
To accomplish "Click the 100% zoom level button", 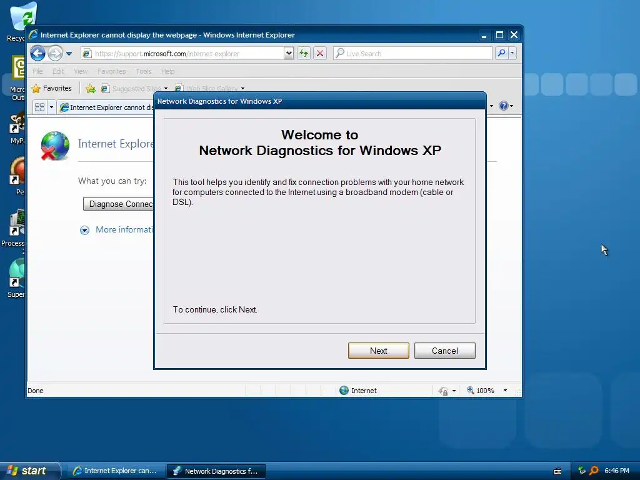I will 481,391.
